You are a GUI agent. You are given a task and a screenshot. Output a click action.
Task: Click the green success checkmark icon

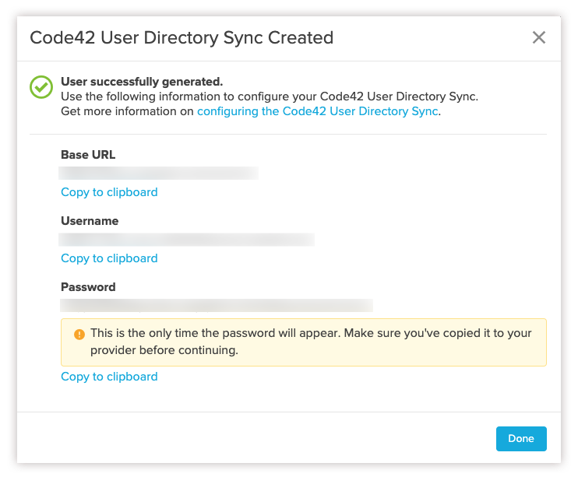pos(41,87)
